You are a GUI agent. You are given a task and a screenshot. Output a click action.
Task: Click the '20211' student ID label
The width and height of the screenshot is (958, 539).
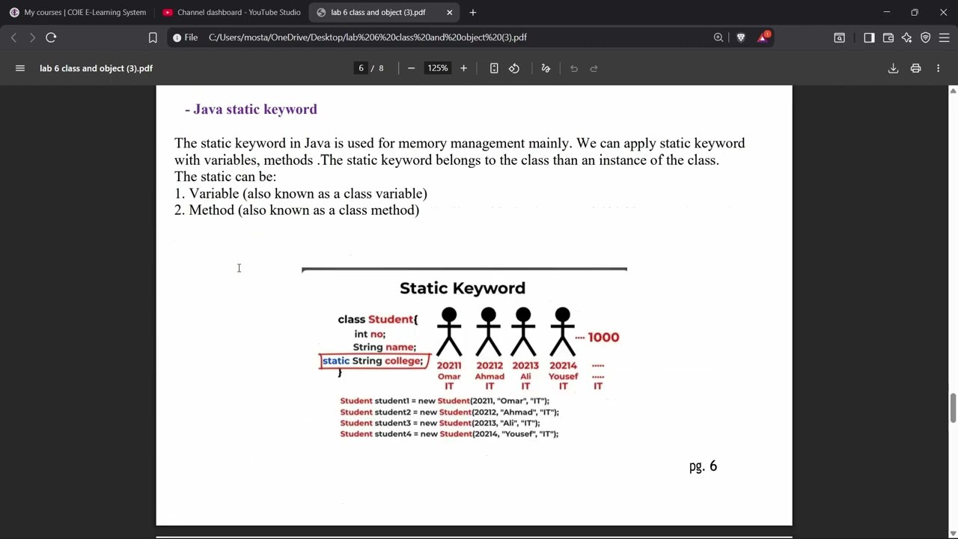click(x=449, y=366)
